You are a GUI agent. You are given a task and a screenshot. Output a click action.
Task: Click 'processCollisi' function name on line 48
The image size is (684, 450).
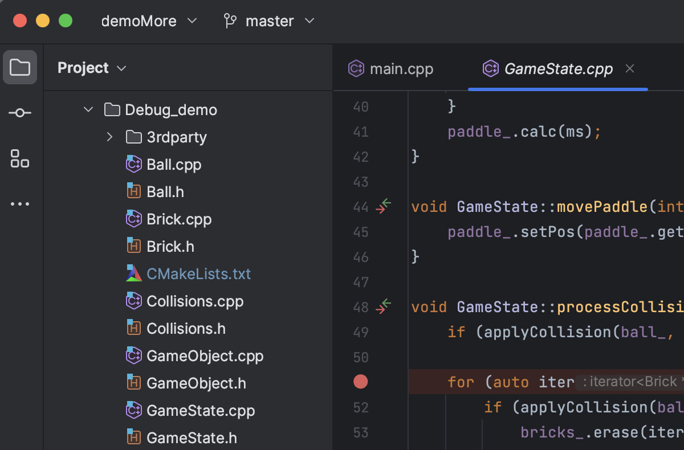click(x=620, y=307)
